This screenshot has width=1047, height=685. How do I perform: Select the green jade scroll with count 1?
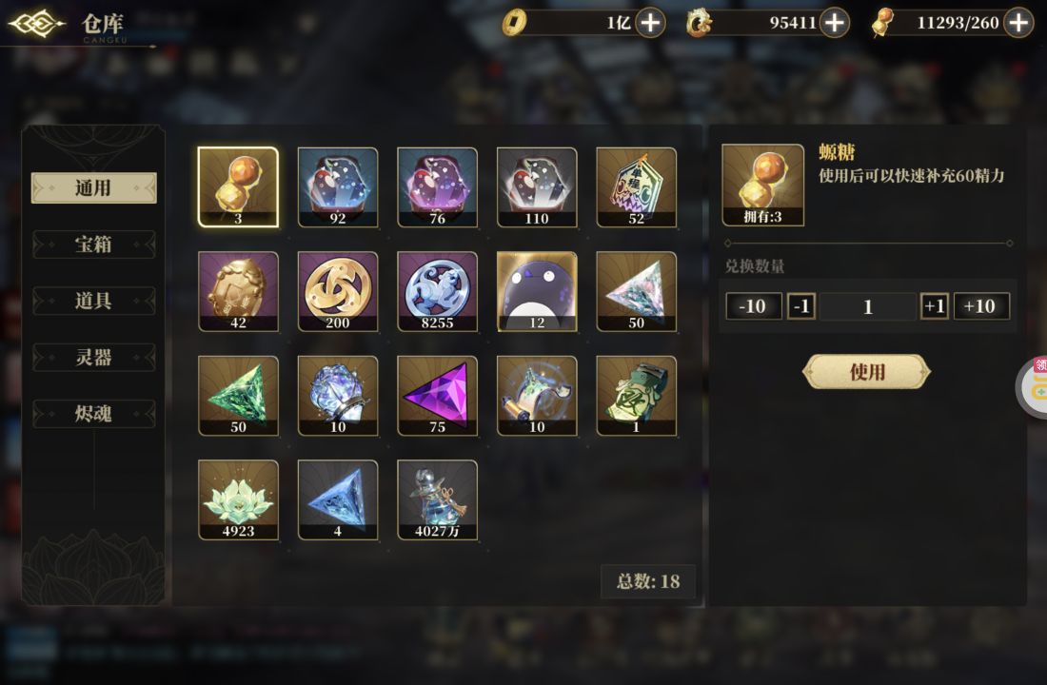(x=637, y=396)
